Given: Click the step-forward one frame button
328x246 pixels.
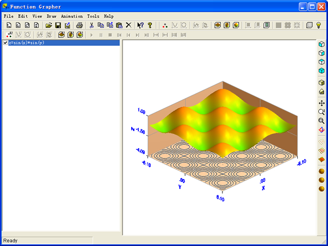Looking at the screenshot, I should point(137,35).
